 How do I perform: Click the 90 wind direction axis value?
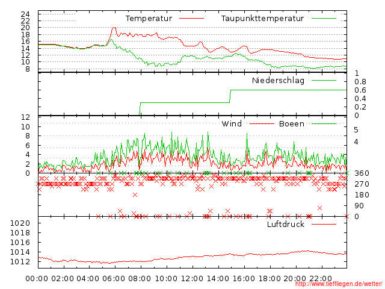coord(359,206)
